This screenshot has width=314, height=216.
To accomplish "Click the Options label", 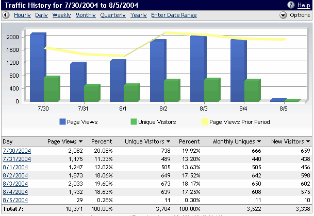I will coord(300,15).
